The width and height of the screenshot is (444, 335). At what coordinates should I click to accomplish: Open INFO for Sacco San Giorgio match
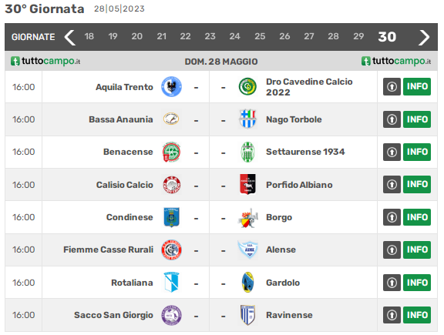click(x=417, y=315)
